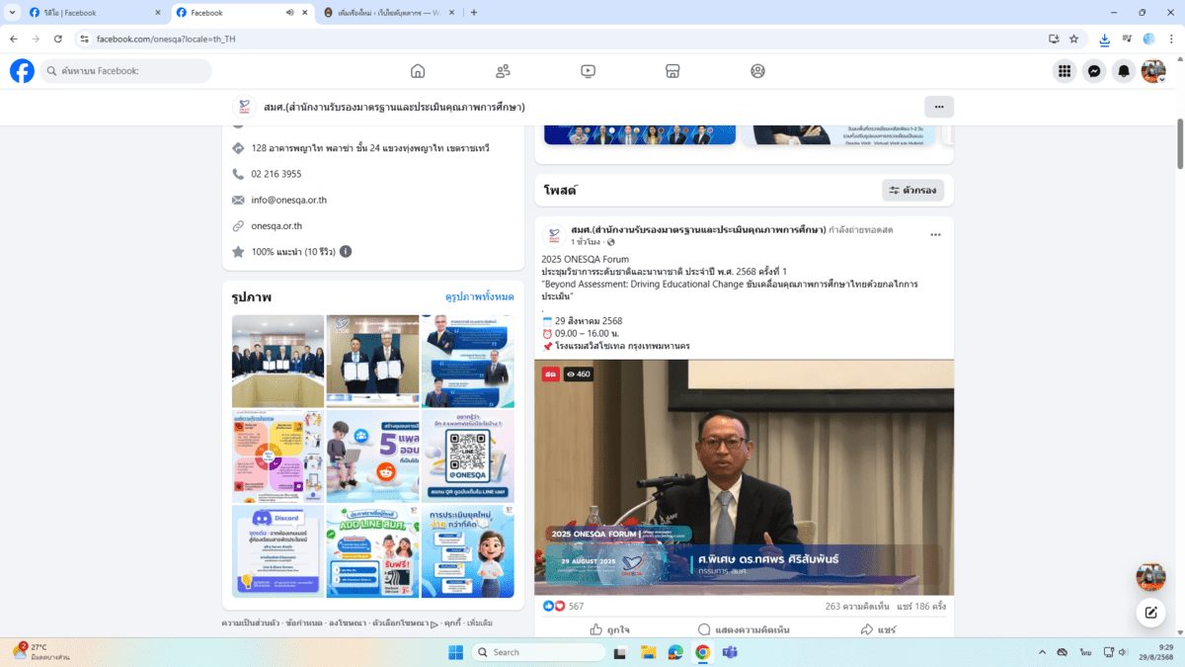Open the onesqa.or.th website link
Viewport: 1185px width, 667px height.
pyautogui.click(x=276, y=225)
